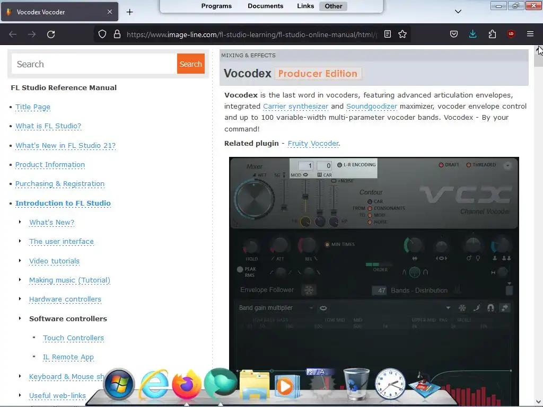
Task: Open the Pocket save icon
Action: pos(454,34)
